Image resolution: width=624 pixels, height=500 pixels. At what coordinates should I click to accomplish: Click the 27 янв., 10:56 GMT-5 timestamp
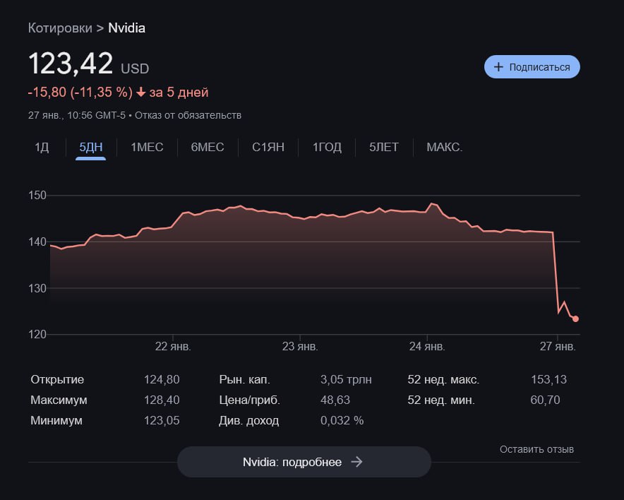tap(77, 115)
